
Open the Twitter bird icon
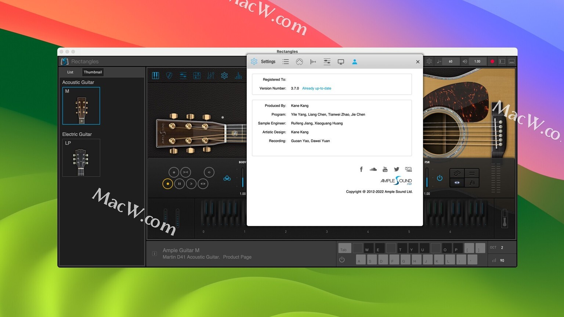tap(397, 169)
